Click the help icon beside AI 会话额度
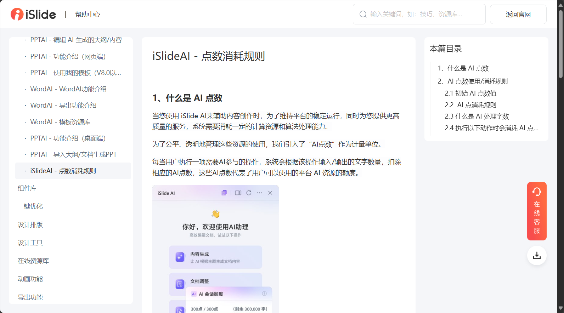 click(264, 294)
